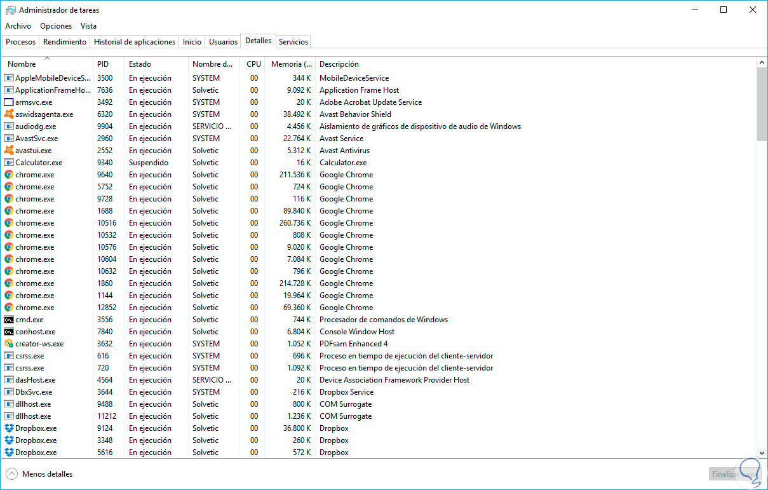This screenshot has height=490, width=768.
Task: Click the aswidsagenta.exe Avast icon
Action: 9,114
